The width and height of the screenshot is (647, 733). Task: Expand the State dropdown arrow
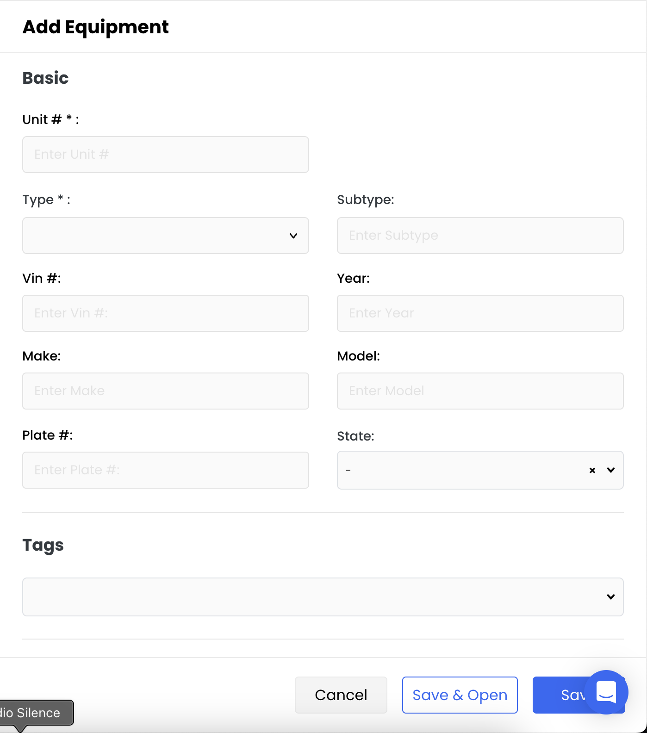(x=611, y=471)
